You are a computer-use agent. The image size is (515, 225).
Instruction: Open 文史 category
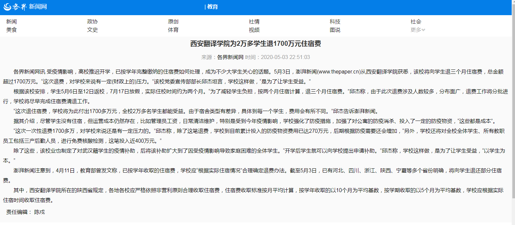92,30
